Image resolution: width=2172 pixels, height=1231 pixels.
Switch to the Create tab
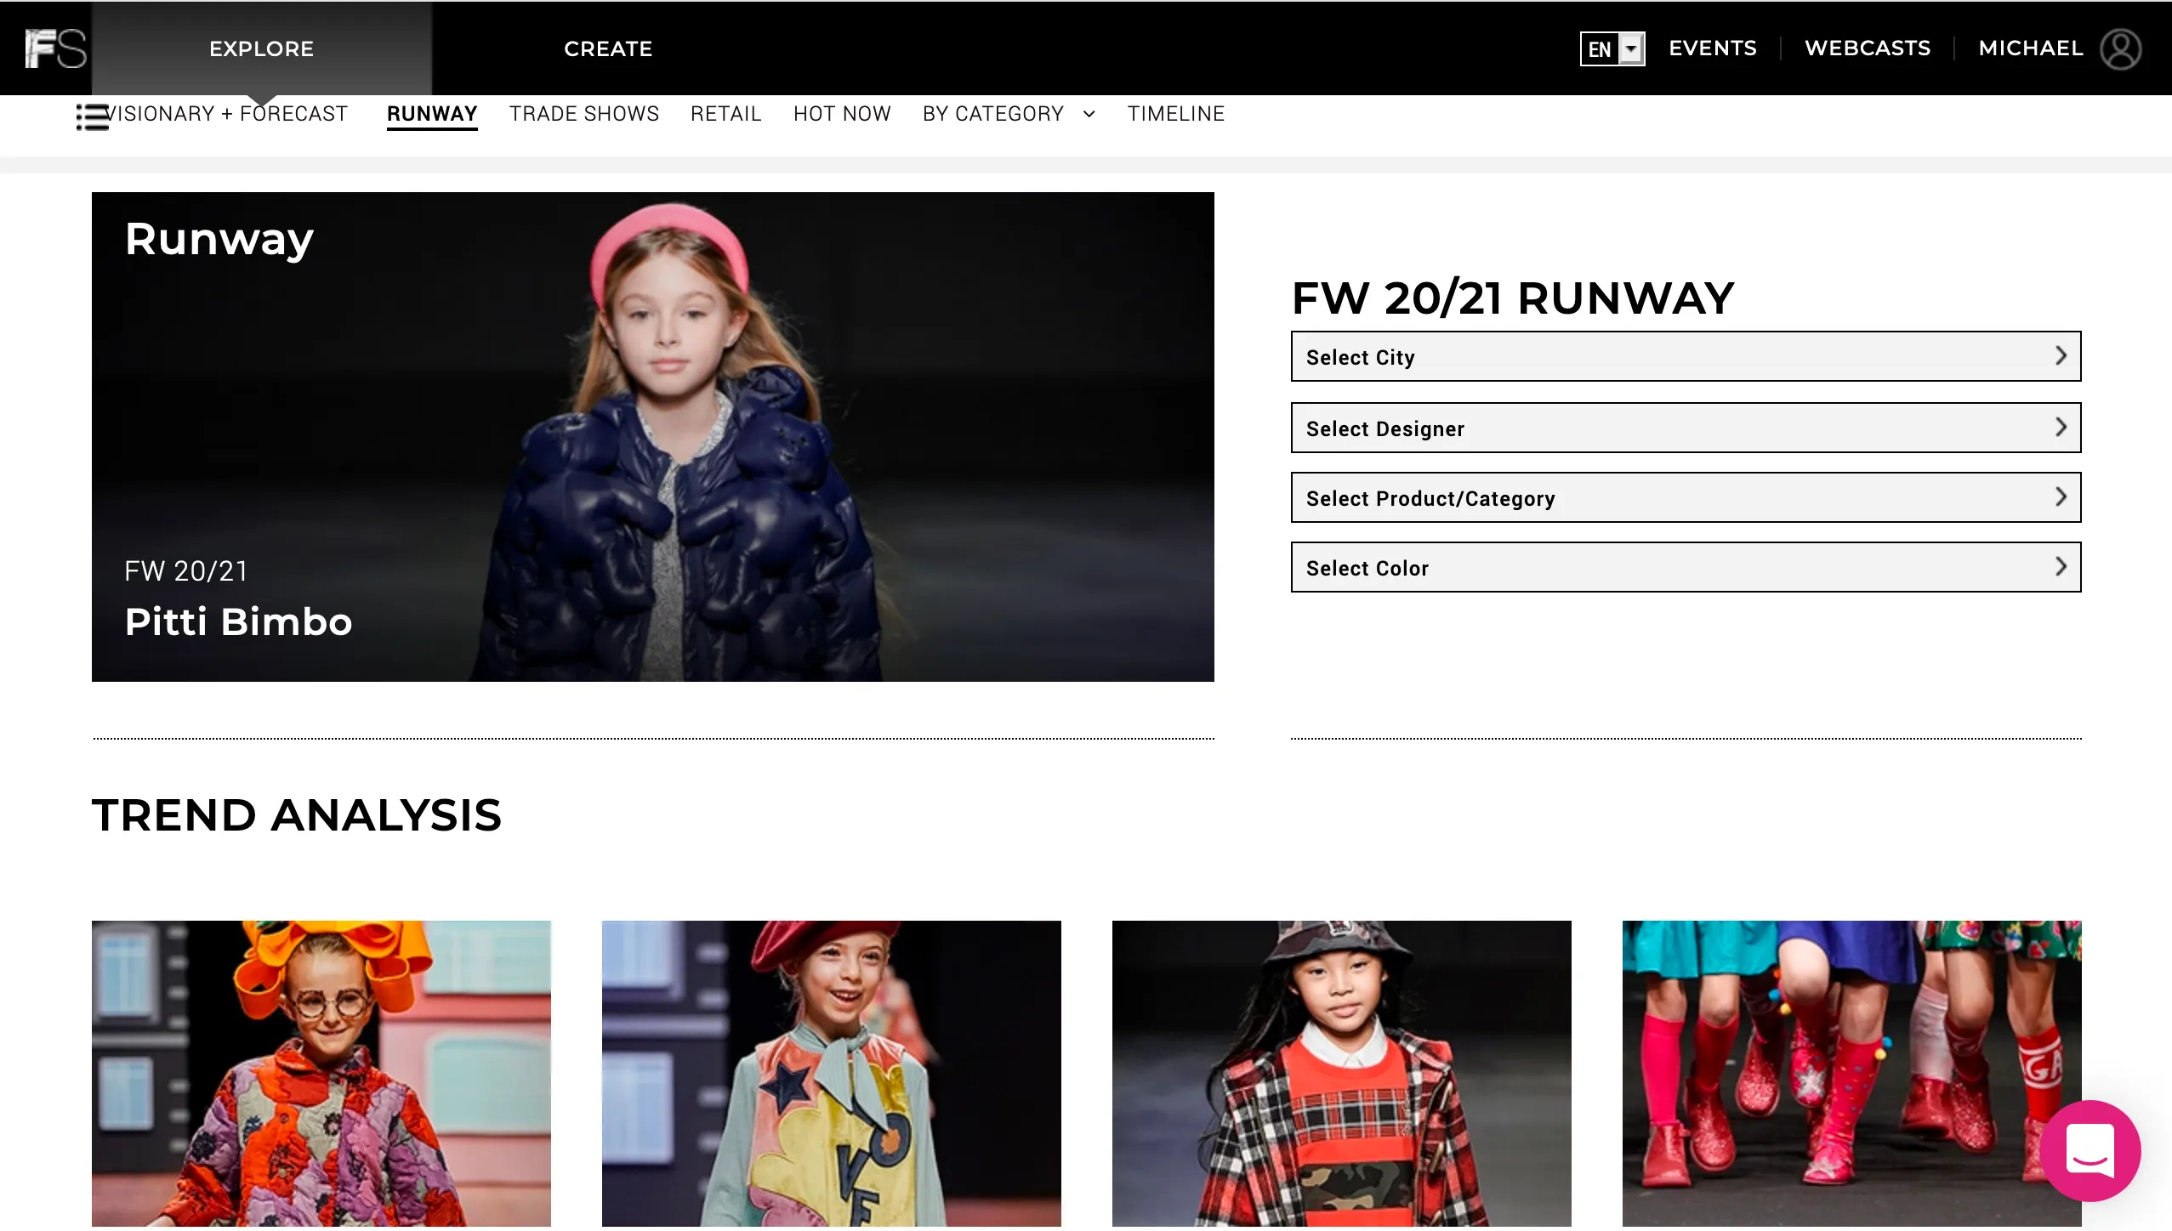[608, 48]
